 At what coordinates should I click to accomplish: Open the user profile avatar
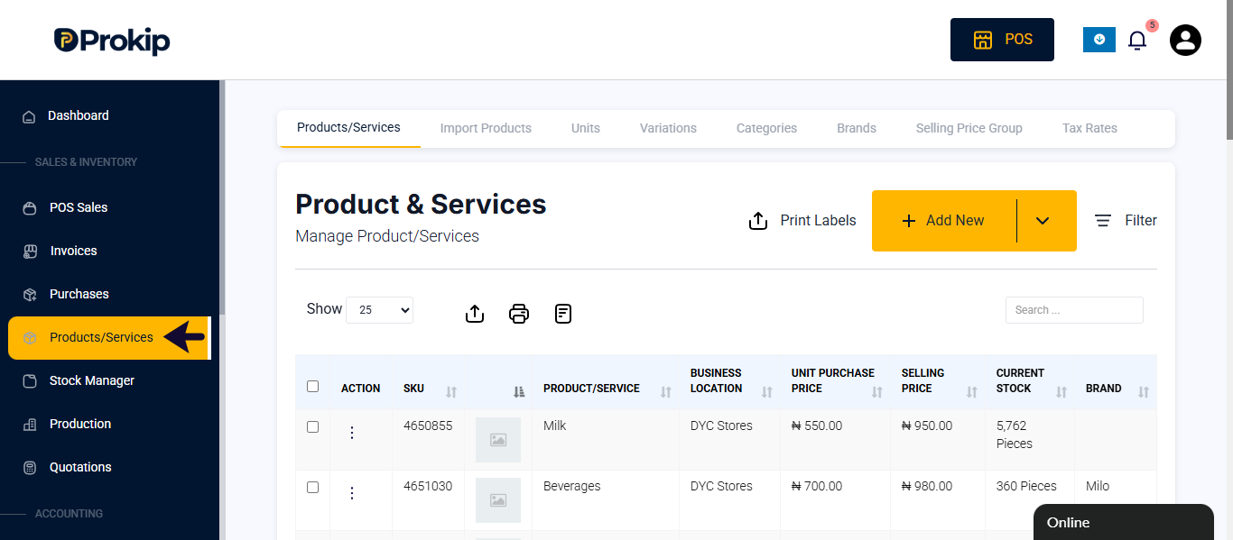click(1185, 40)
